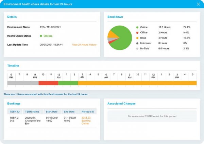204x144 pixels.
Task: Open the Banking Online release link
Action: click(x=87, y=120)
